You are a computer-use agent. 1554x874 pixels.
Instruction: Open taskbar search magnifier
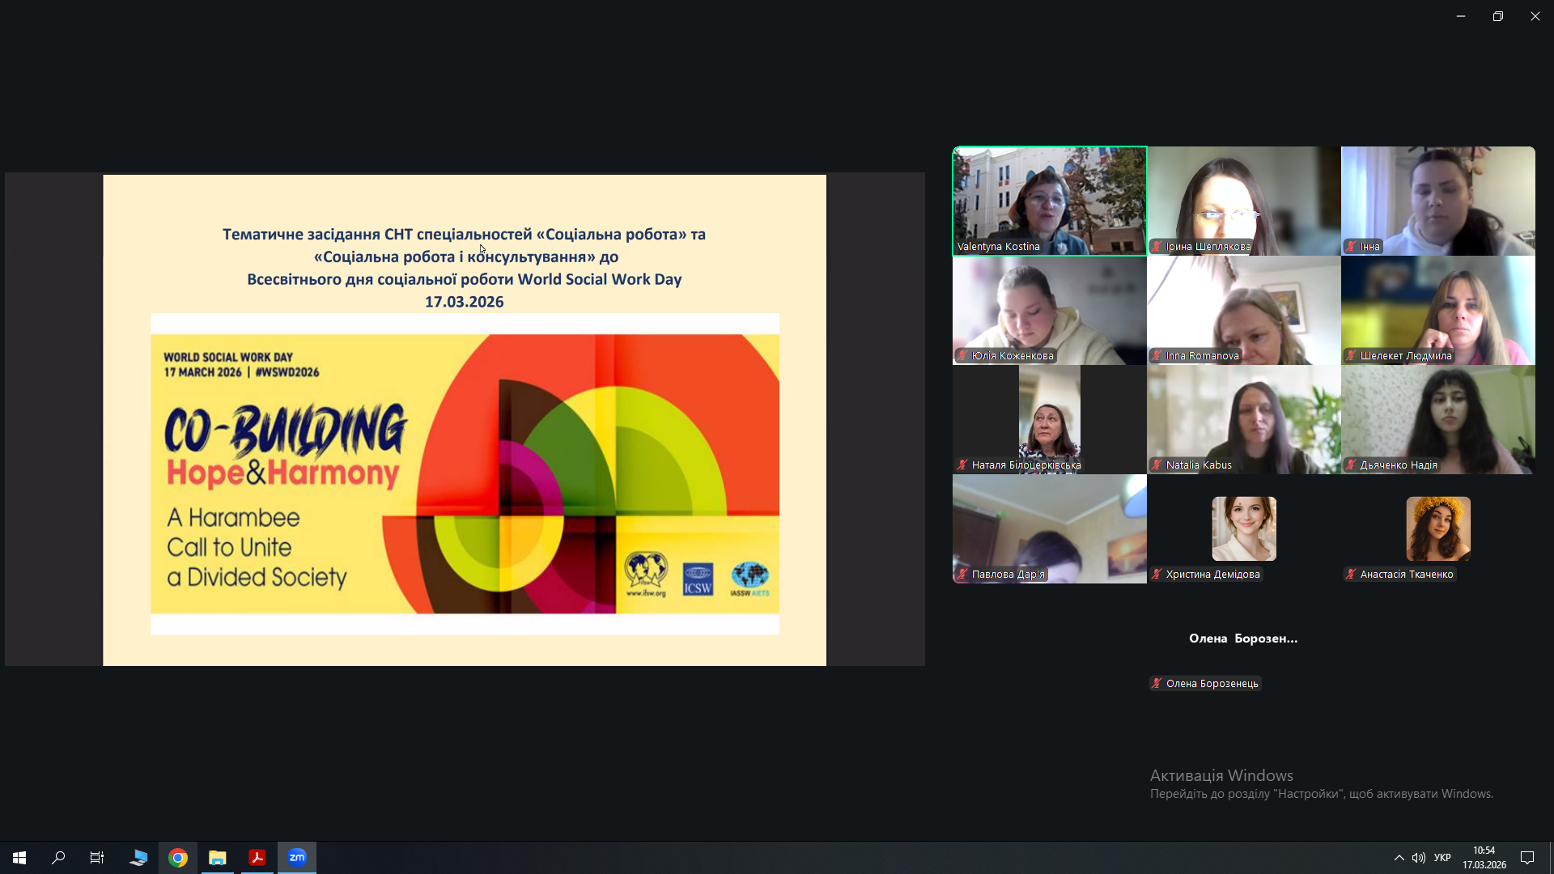[58, 857]
